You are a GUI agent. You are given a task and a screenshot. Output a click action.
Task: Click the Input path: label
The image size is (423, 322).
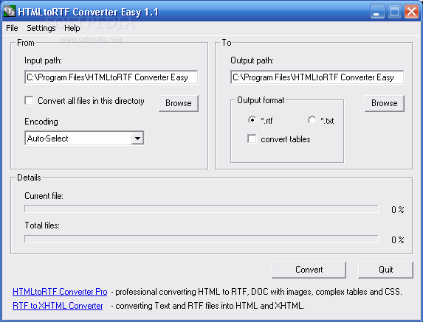(43, 60)
